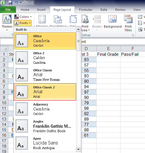Go to the Data tab
145x153 pixels.
click(104, 10)
